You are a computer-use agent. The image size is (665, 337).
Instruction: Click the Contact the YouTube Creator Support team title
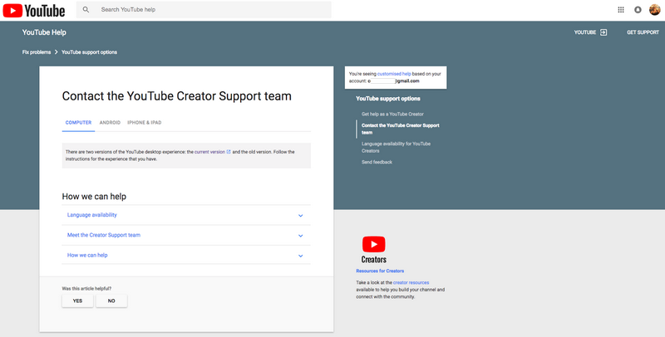(x=177, y=96)
